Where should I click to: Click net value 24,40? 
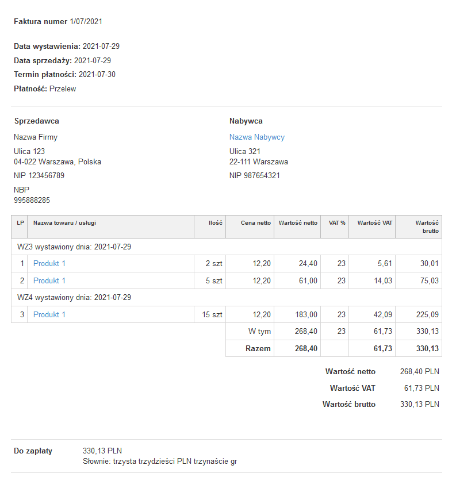pos(308,263)
